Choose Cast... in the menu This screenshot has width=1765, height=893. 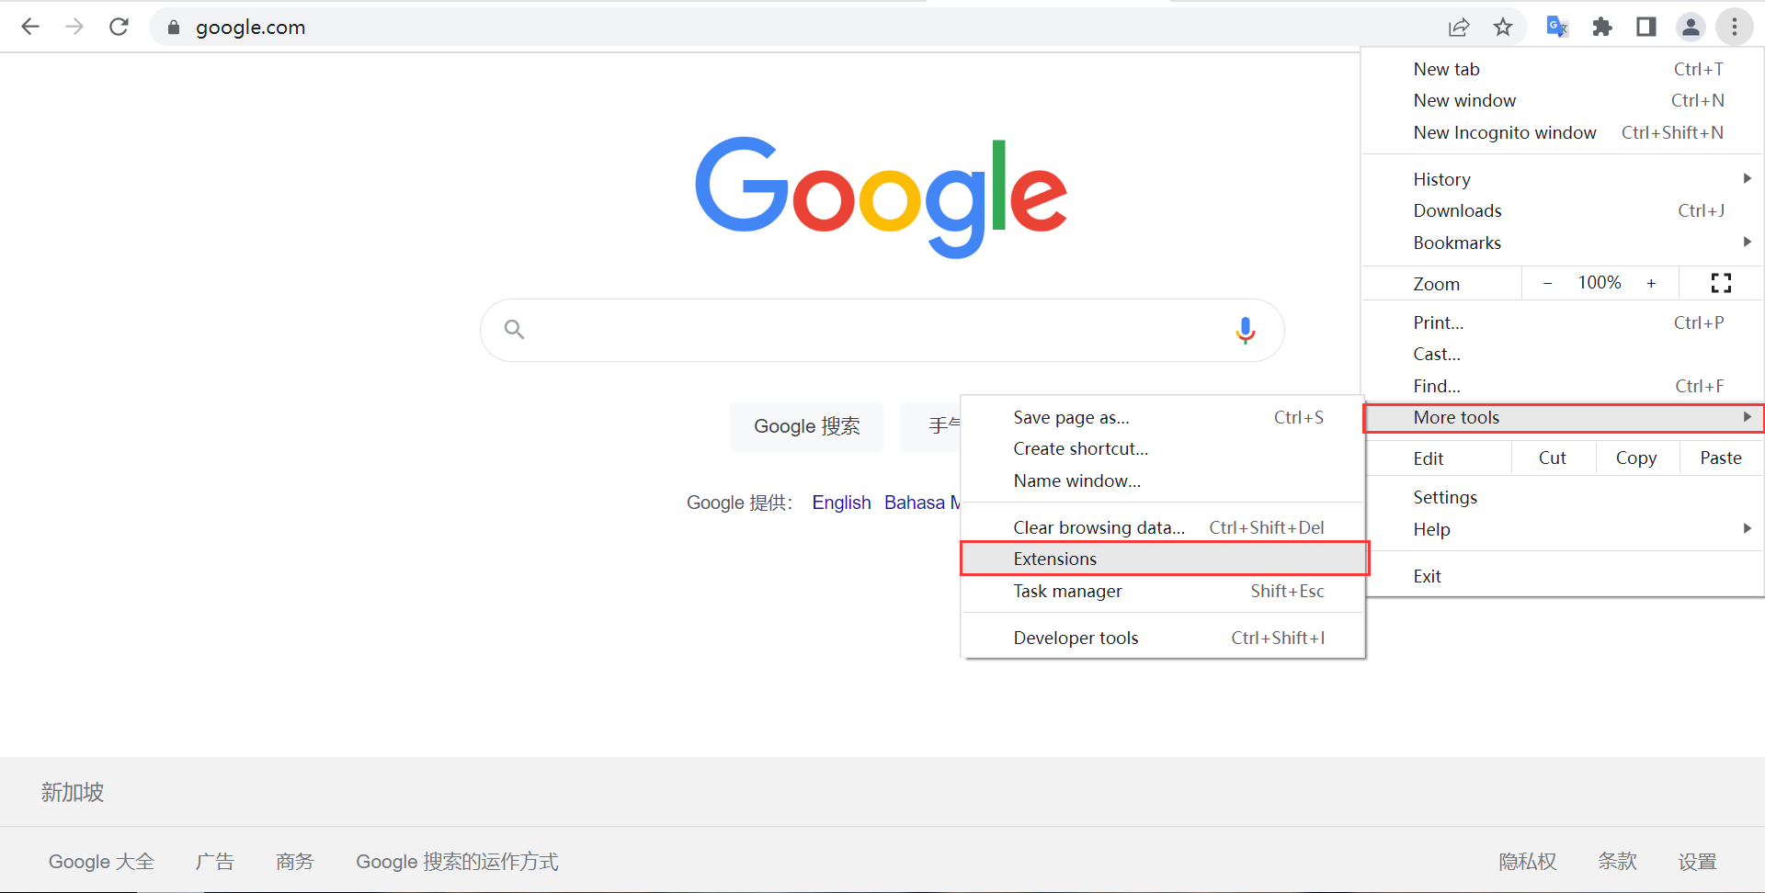(x=1563, y=354)
